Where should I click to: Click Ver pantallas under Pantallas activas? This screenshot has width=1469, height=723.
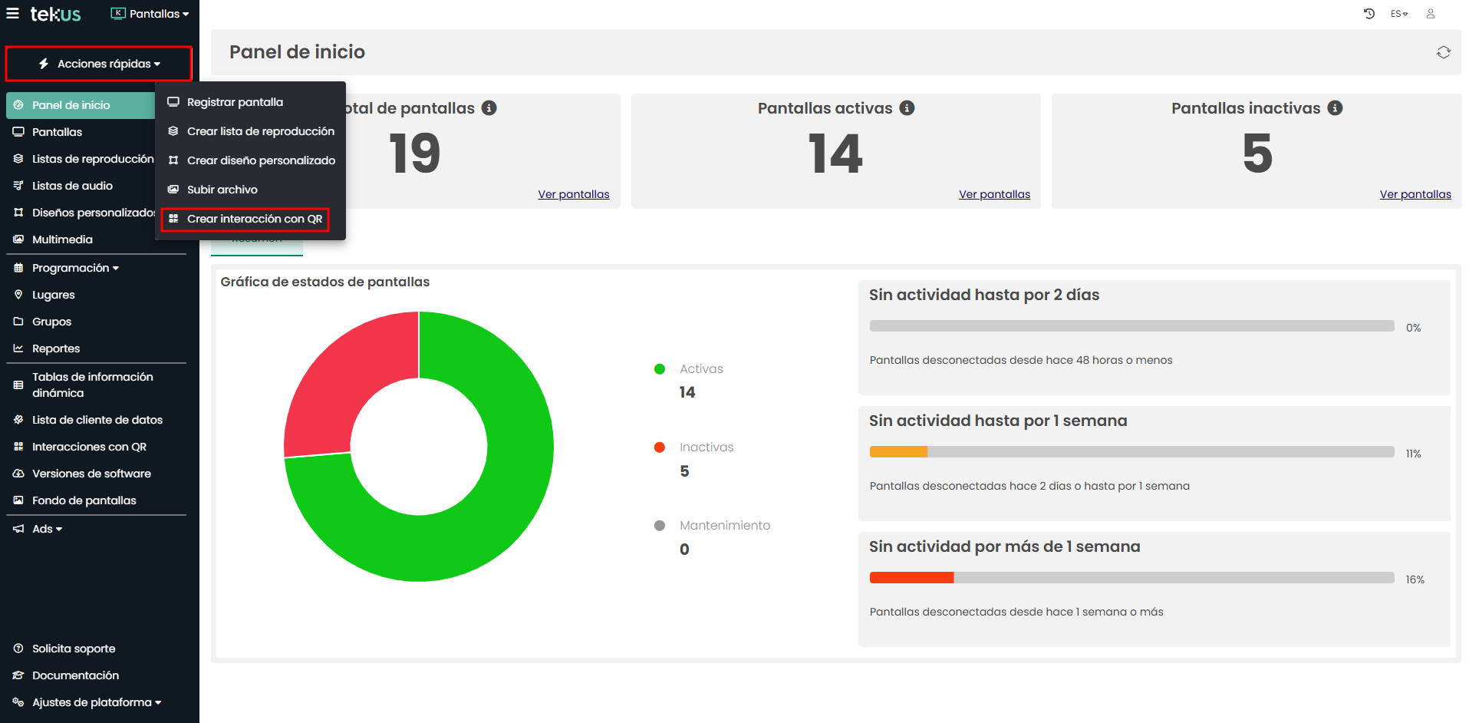click(x=994, y=194)
